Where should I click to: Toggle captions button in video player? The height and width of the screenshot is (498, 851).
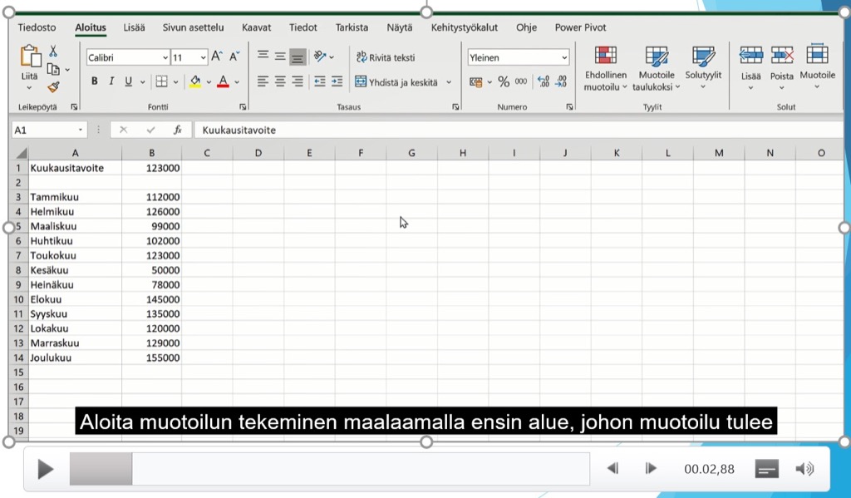pyautogui.click(x=767, y=469)
